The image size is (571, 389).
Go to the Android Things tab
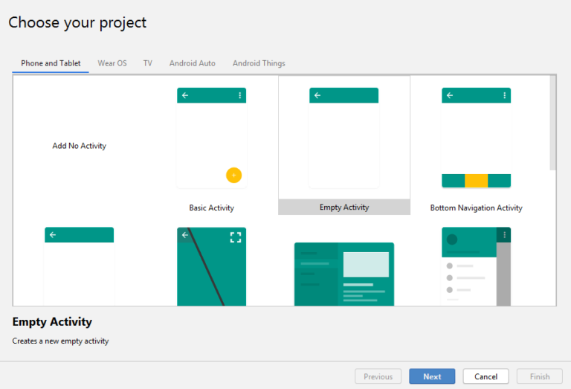pos(259,63)
